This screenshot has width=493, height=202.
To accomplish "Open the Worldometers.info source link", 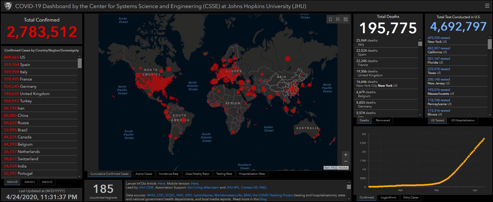I will tap(228, 195).
